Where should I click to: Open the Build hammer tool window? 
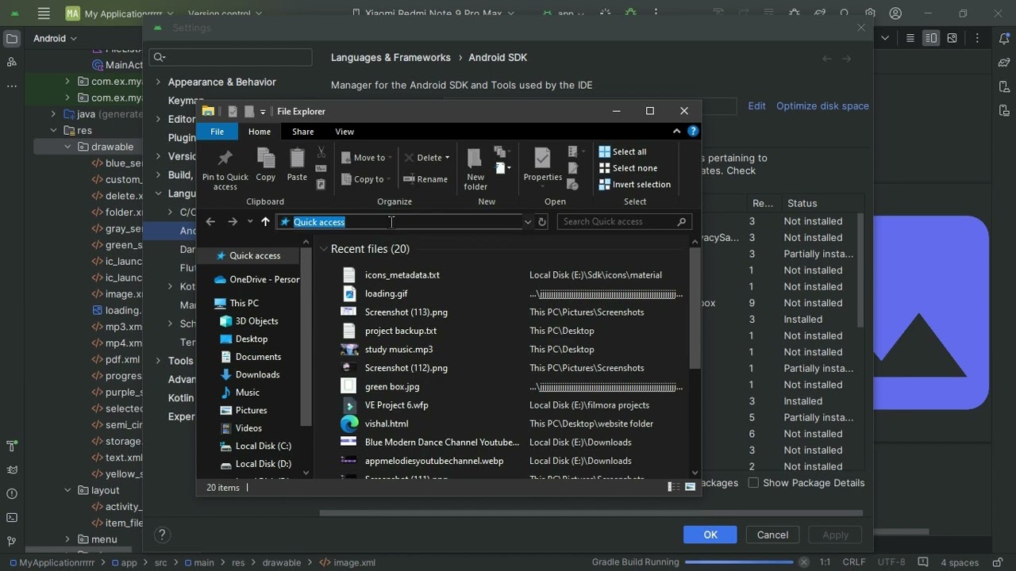(11, 446)
